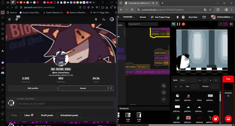Open Chrome tab search dropdown arrow
Image resolution: width=235 pixels, height=126 pixels.
coord(121,3)
